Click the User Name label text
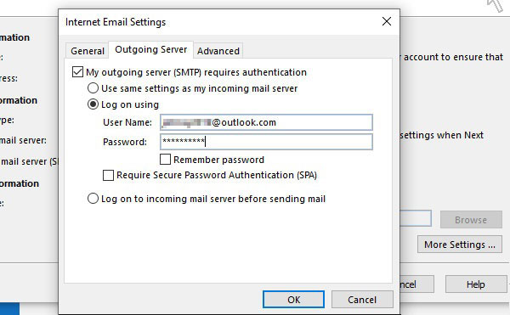This screenshot has width=510, height=315. [x=127, y=122]
